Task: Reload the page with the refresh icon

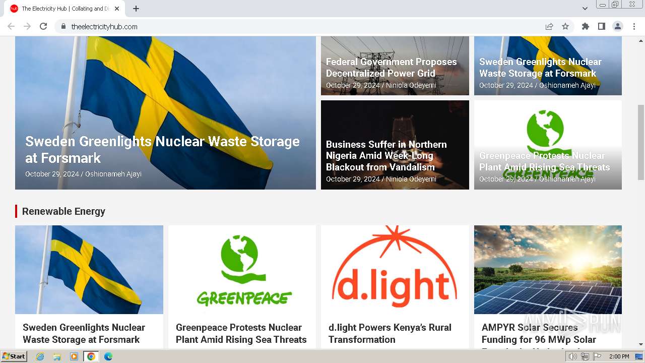Action: pos(43,26)
